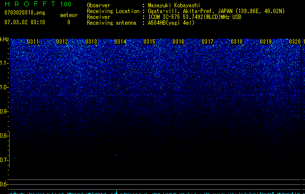Select the filename 0703020310.png
Screen dimensions: 305x194
click(x=25, y=13)
